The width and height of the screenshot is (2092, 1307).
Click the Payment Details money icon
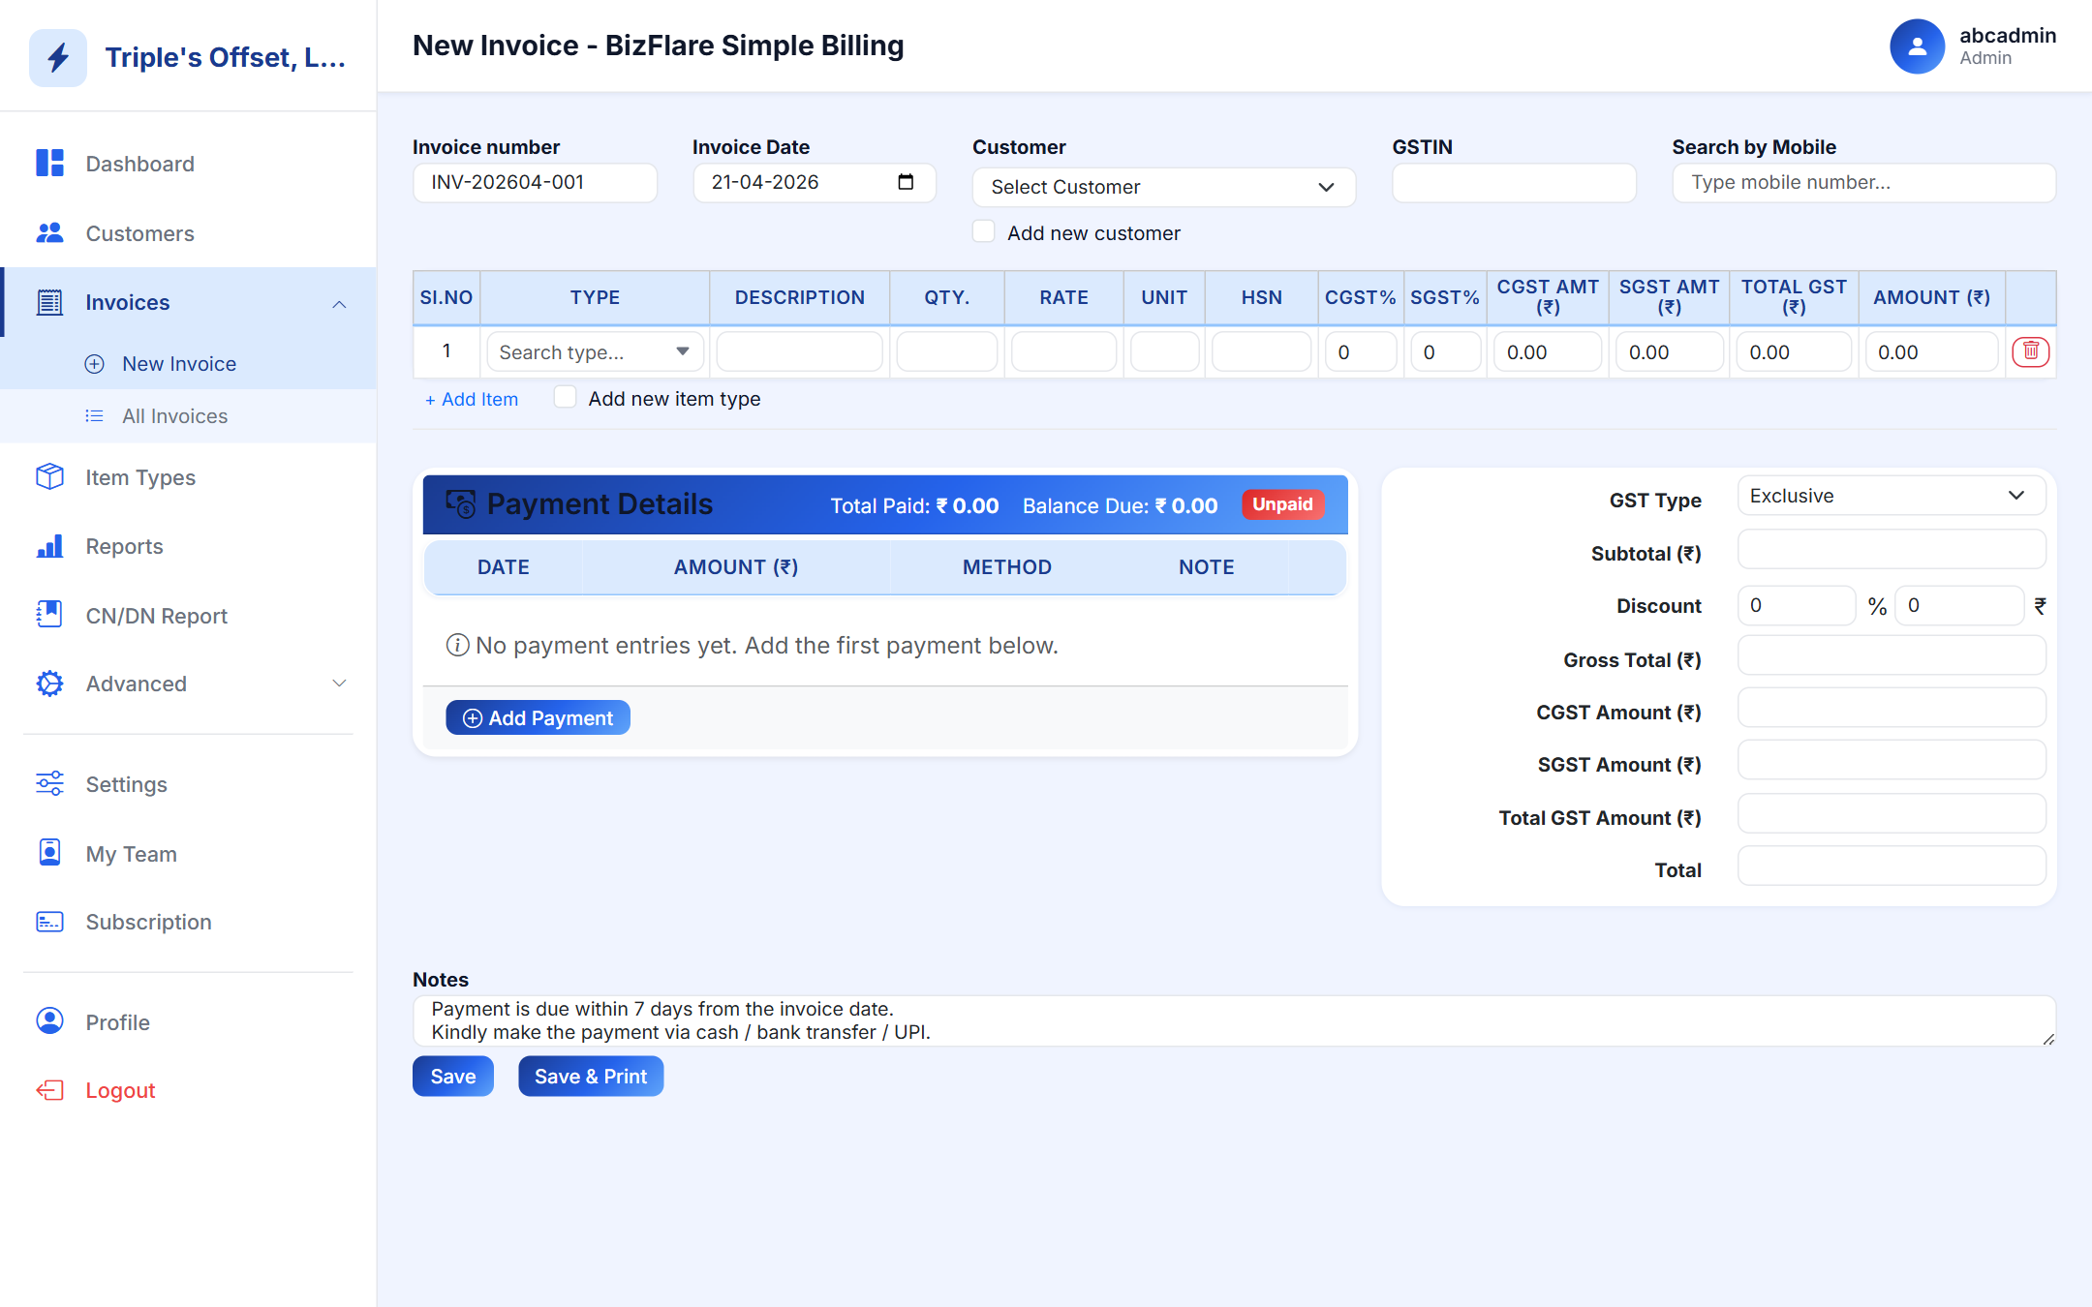pos(460,504)
